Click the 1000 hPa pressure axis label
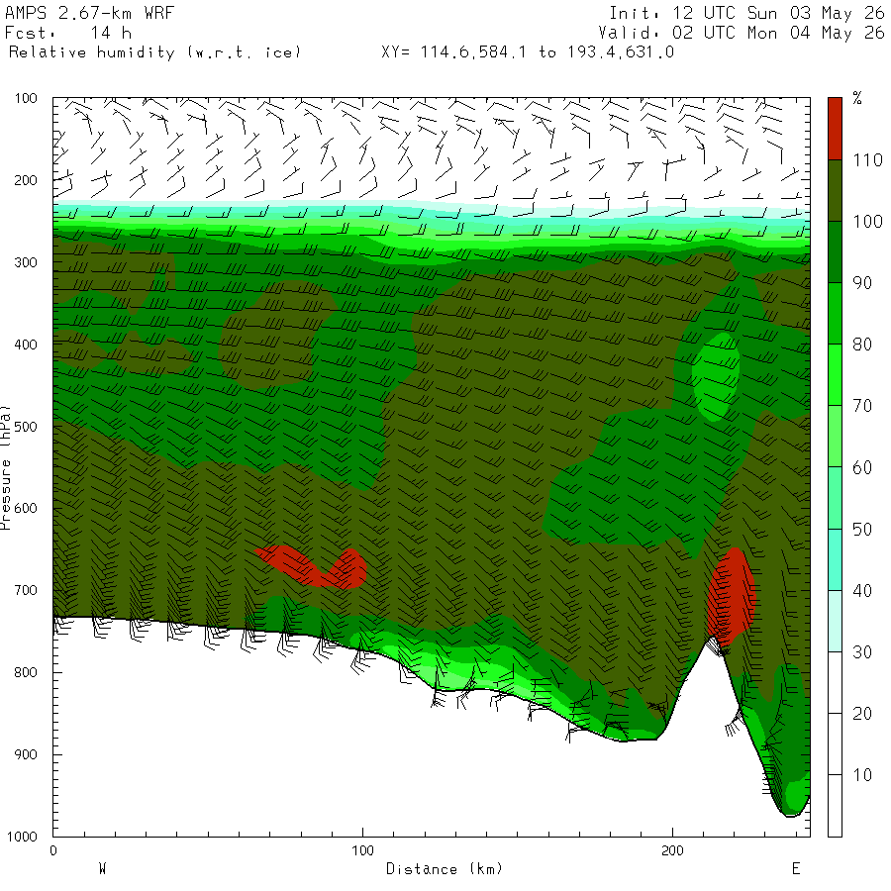Screen dimensions: 891x891 pyautogui.click(x=22, y=837)
